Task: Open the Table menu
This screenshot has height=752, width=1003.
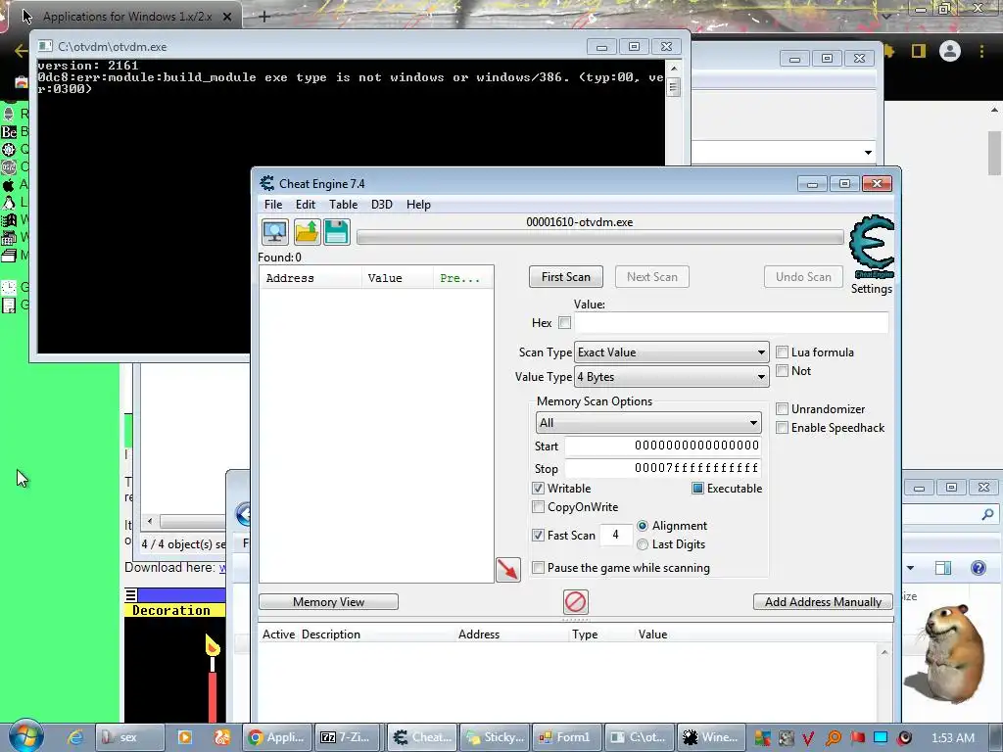Action: 343,205
